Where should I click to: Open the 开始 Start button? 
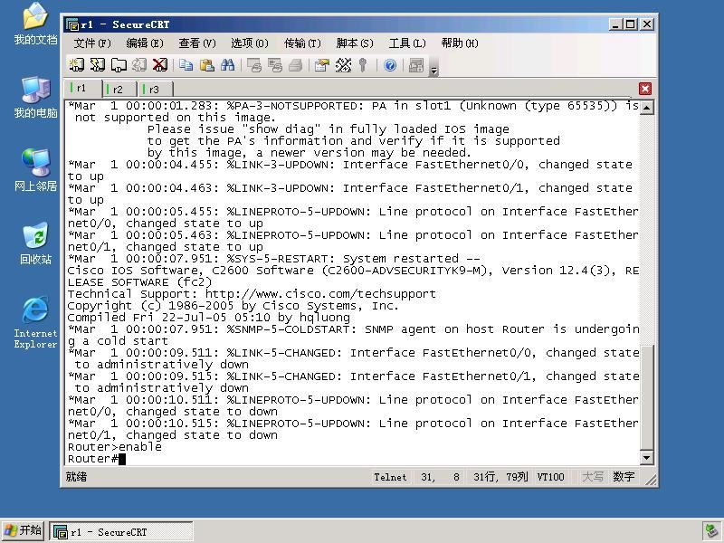[x=23, y=530]
